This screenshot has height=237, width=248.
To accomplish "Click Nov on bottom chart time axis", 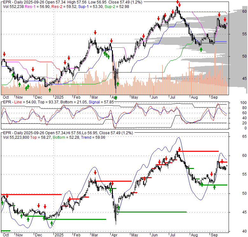I will point(19,235).
